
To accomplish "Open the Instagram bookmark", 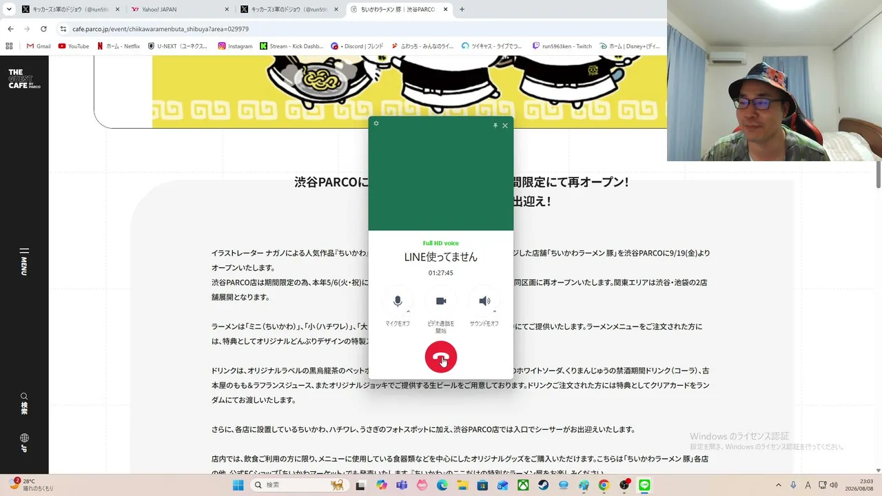I will (235, 46).
